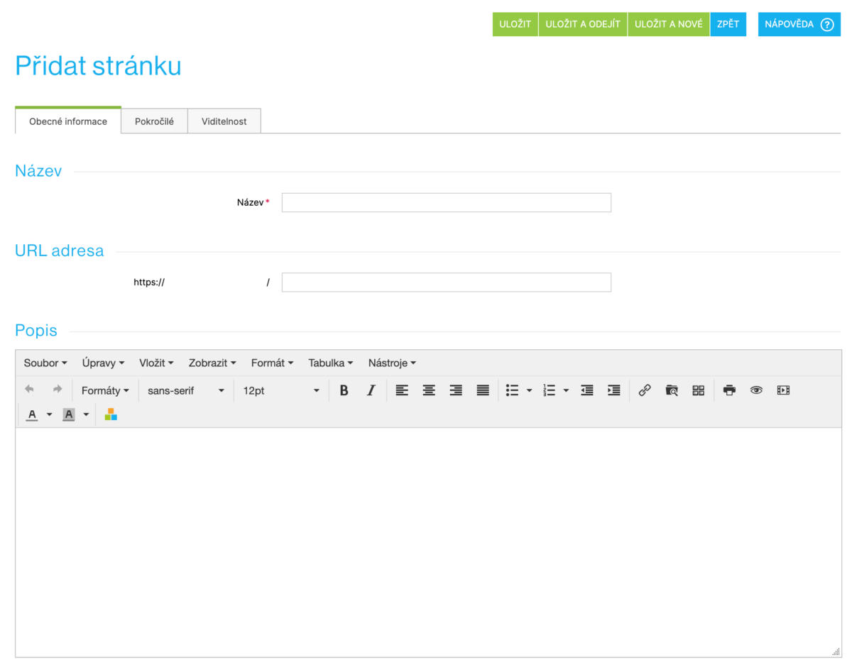Click the print icon in the toolbar

[729, 390]
